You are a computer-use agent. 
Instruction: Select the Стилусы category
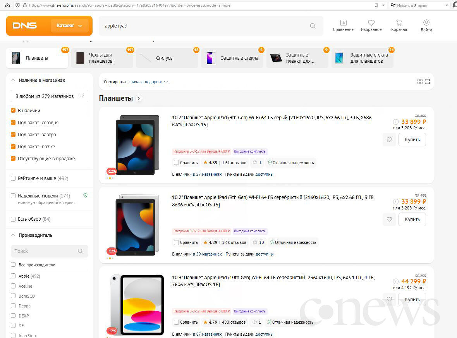[x=167, y=58]
